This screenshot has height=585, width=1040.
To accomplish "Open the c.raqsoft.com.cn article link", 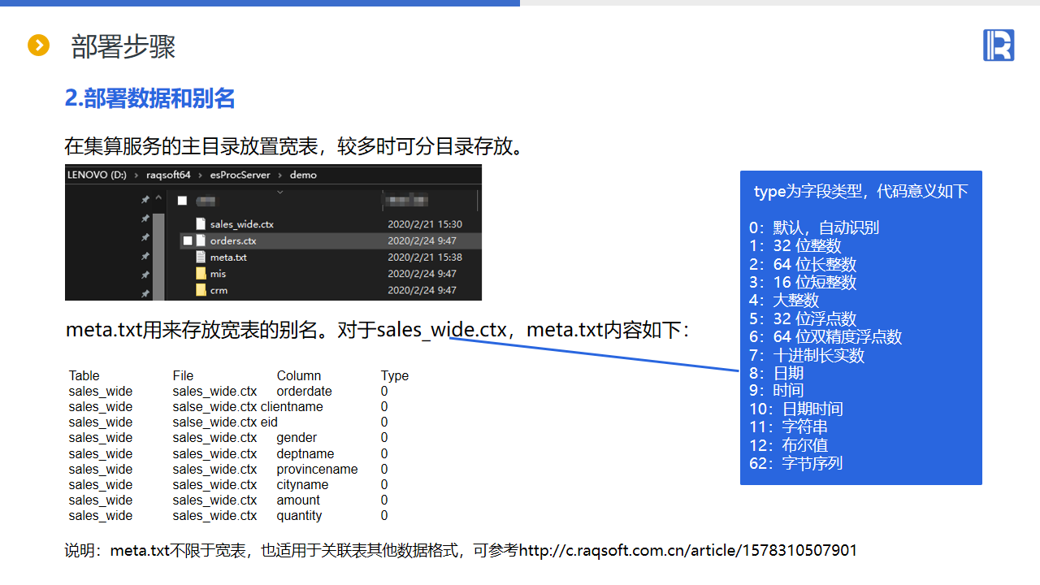I will pyautogui.click(x=688, y=550).
